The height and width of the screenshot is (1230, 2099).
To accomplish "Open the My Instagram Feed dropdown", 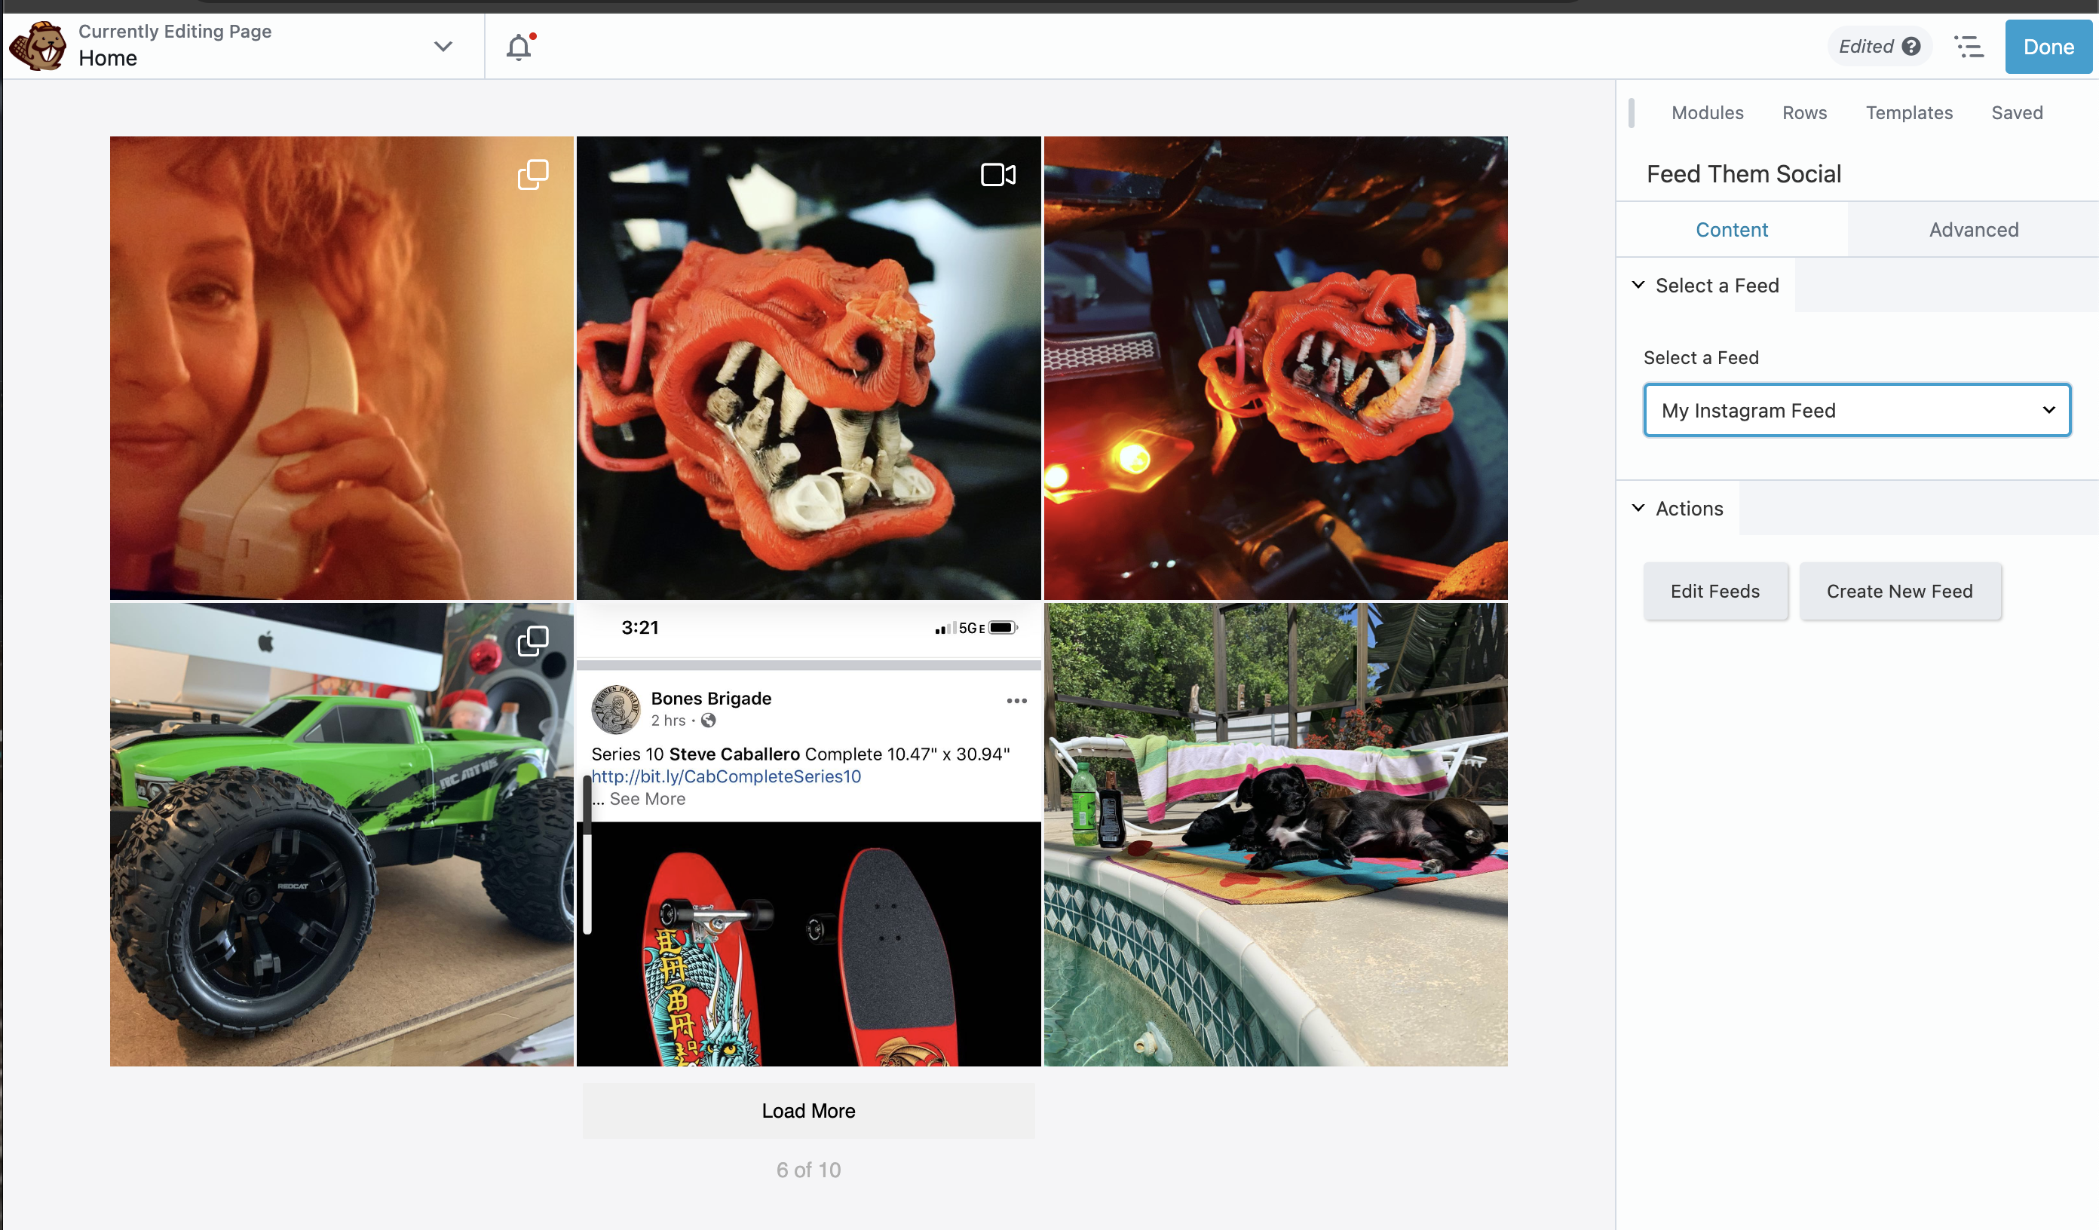I will (x=1857, y=411).
